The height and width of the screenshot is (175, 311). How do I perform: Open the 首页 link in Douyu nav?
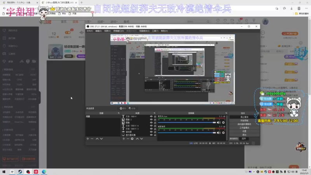click(64, 22)
